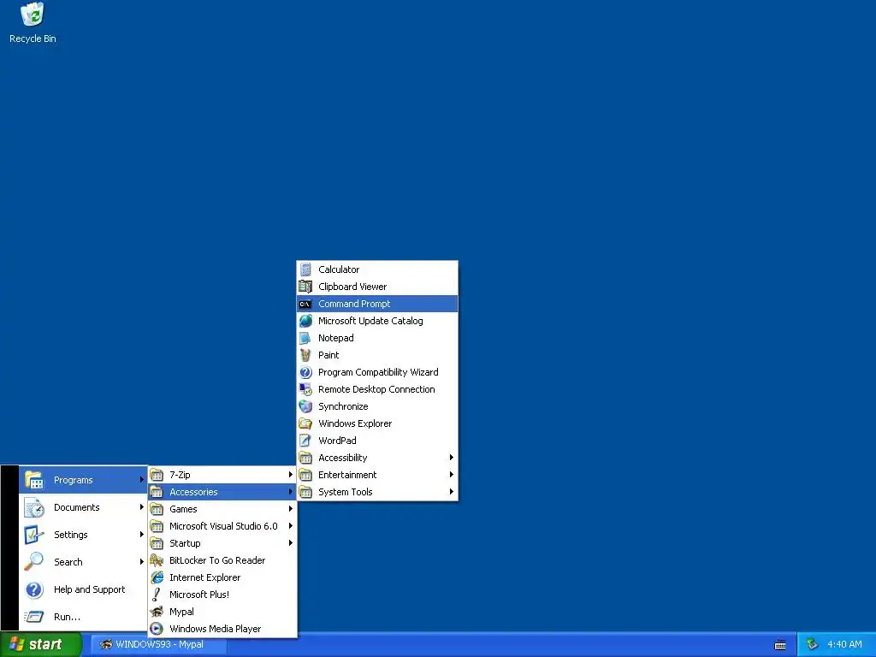This screenshot has height=657, width=876.
Task: Open the System Tools folder icon
Action: point(305,492)
